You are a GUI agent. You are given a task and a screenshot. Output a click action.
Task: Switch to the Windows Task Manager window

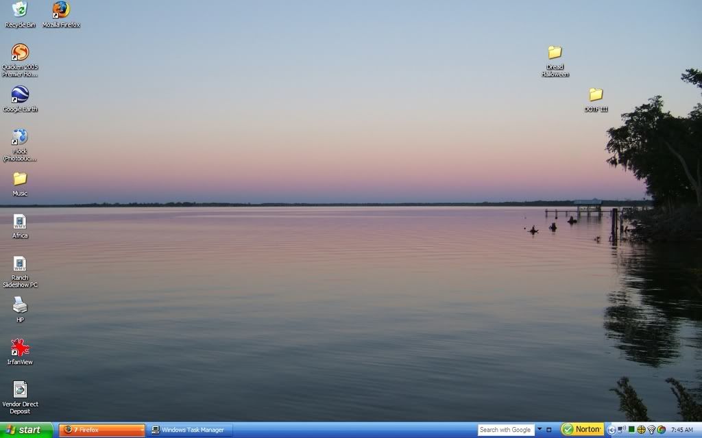(190, 430)
